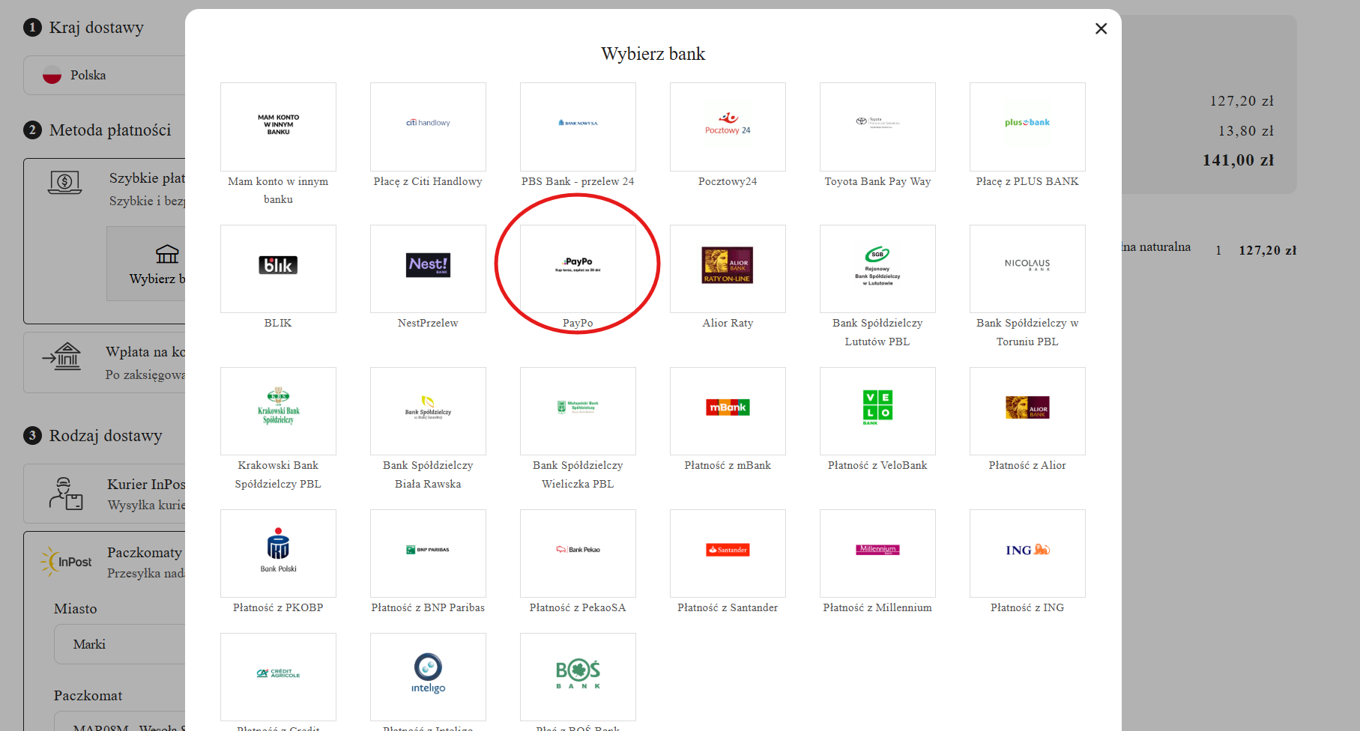1360x731 pixels.
Task: Select Wpłata na konto payment method
Action: tap(105, 363)
